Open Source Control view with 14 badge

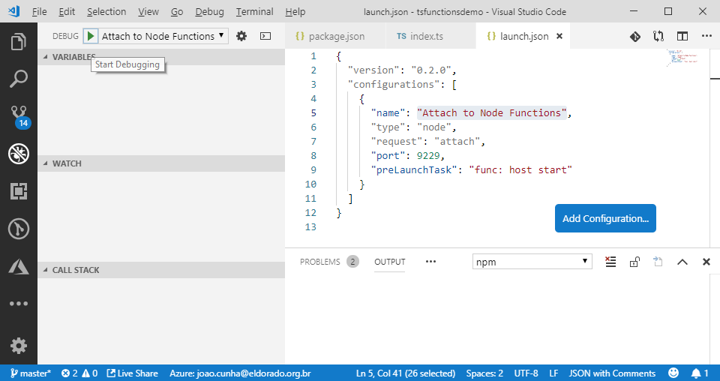pyautogui.click(x=19, y=116)
